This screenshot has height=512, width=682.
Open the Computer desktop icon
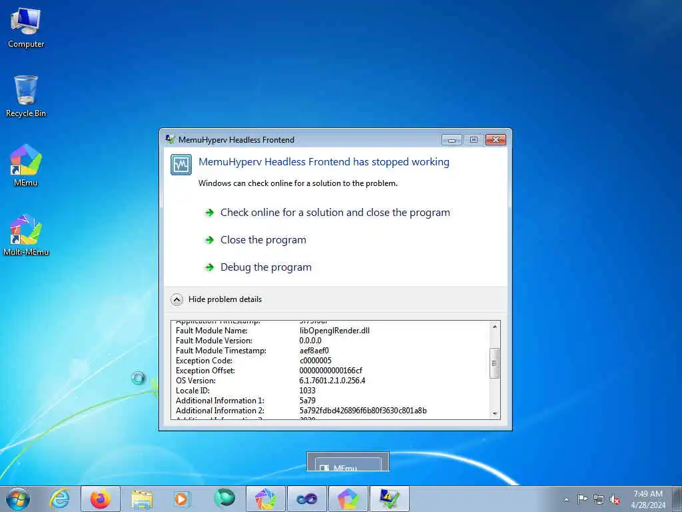(x=26, y=27)
